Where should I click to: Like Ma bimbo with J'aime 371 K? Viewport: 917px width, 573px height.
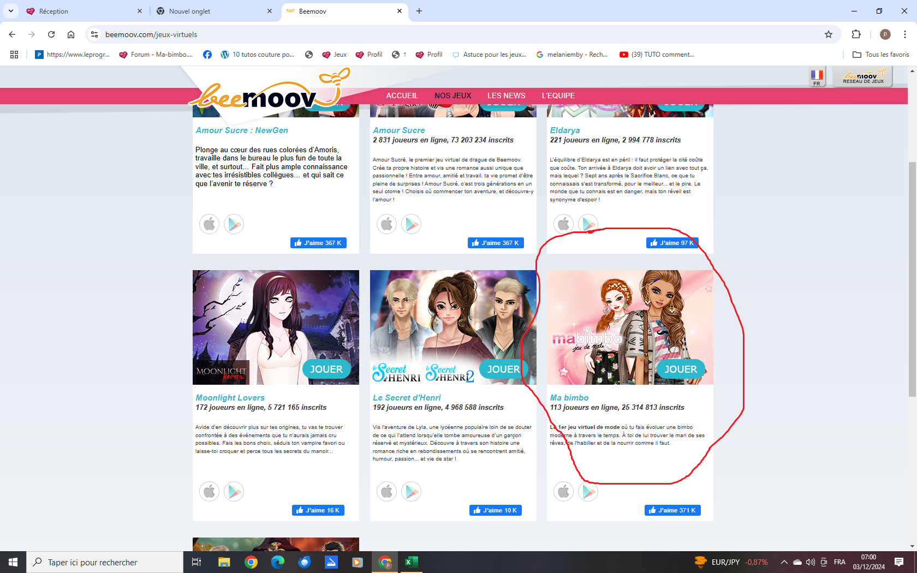point(672,510)
